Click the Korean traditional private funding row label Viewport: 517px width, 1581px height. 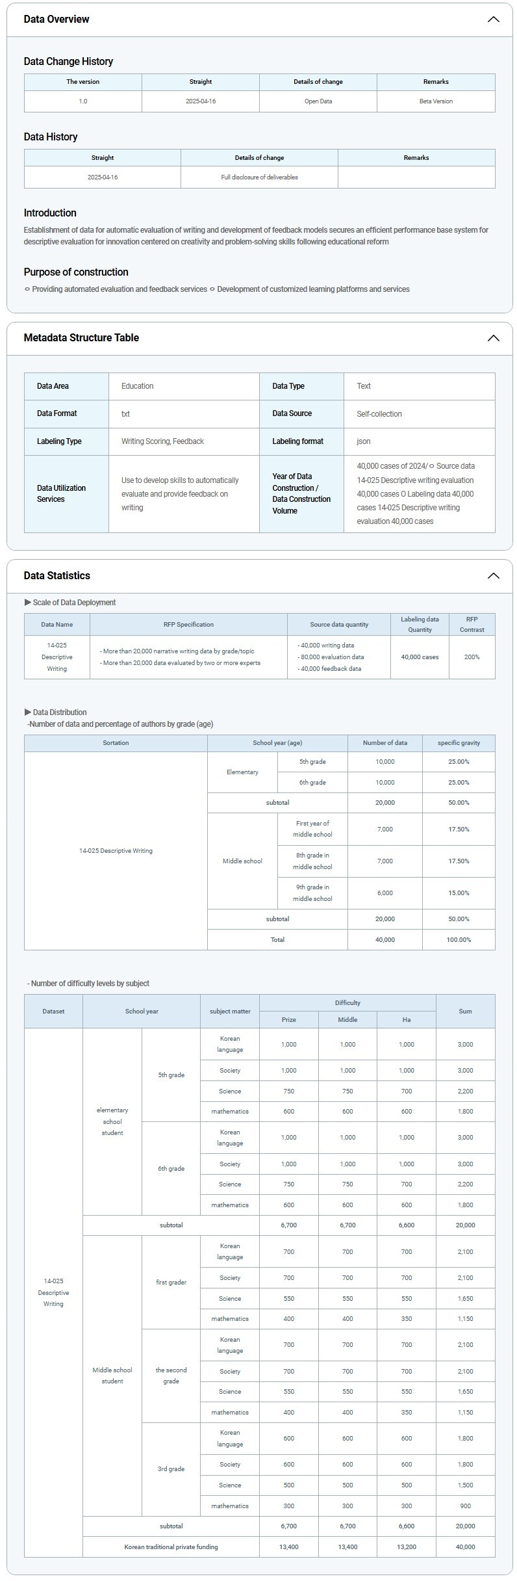click(x=171, y=1547)
